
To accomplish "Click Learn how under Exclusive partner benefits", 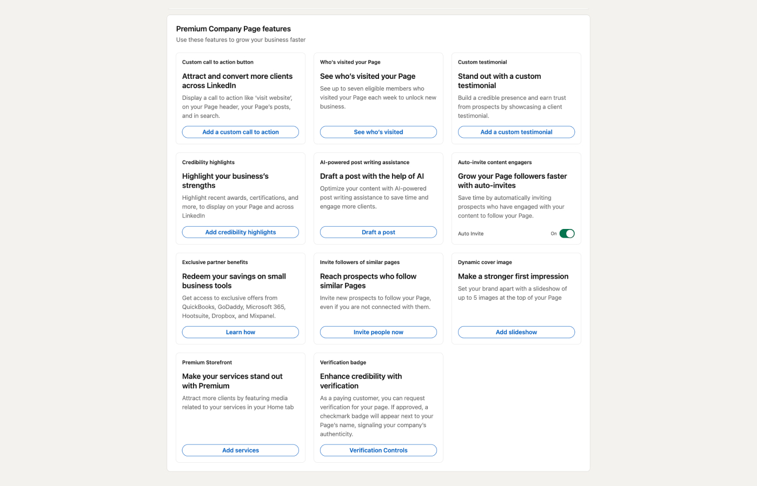I will click(240, 332).
